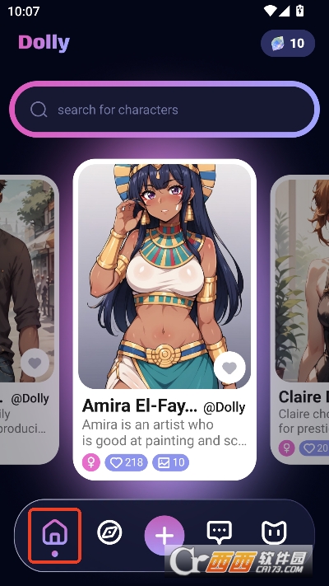Click the search magnifier icon

39,110
